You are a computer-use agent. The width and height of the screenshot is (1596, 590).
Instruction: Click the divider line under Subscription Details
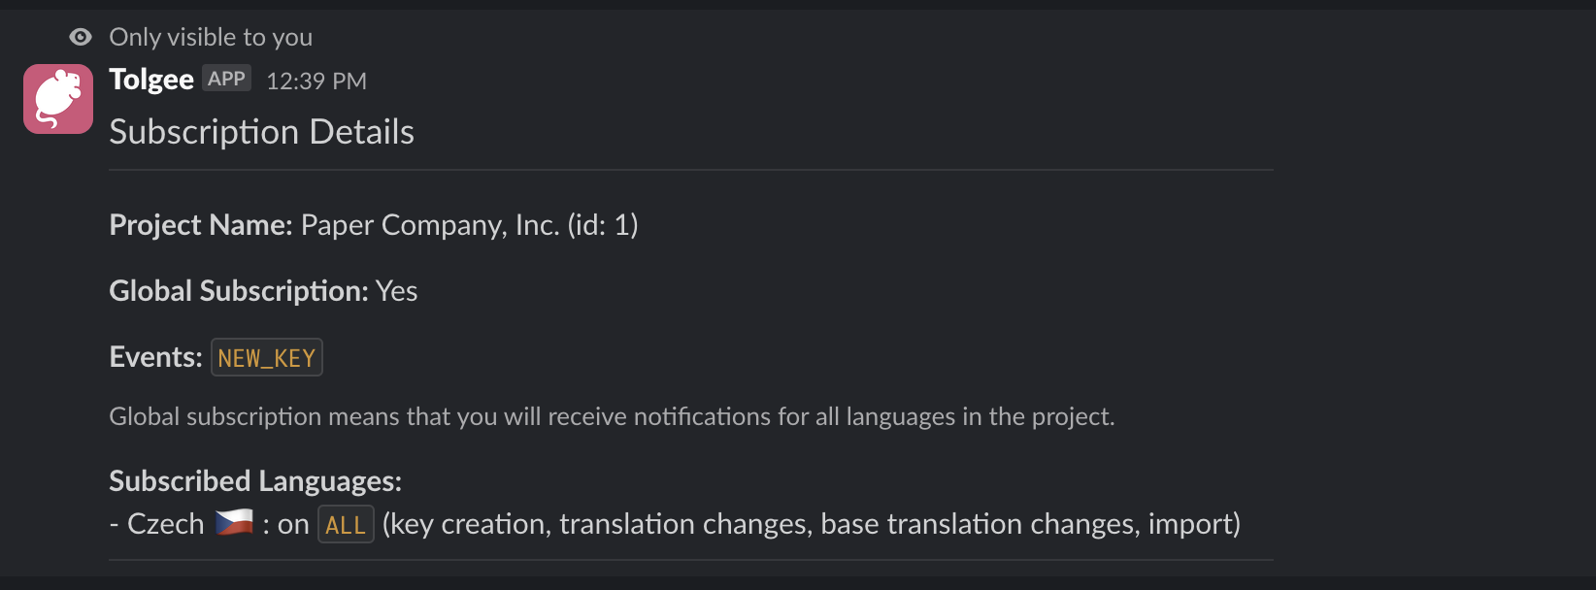click(x=691, y=170)
